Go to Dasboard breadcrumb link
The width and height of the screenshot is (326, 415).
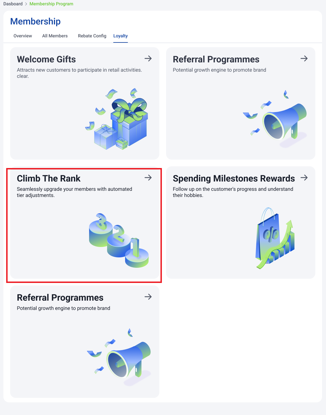tap(13, 4)
